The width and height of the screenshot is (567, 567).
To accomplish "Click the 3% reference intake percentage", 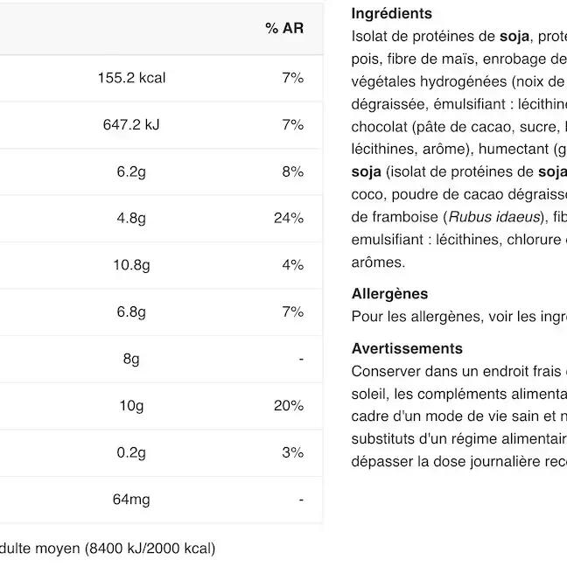I will 292,452.
